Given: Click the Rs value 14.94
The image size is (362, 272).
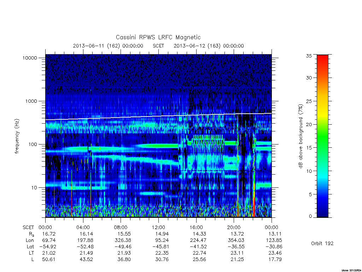Looking at the screenshot, I should [x=162, y=234].
